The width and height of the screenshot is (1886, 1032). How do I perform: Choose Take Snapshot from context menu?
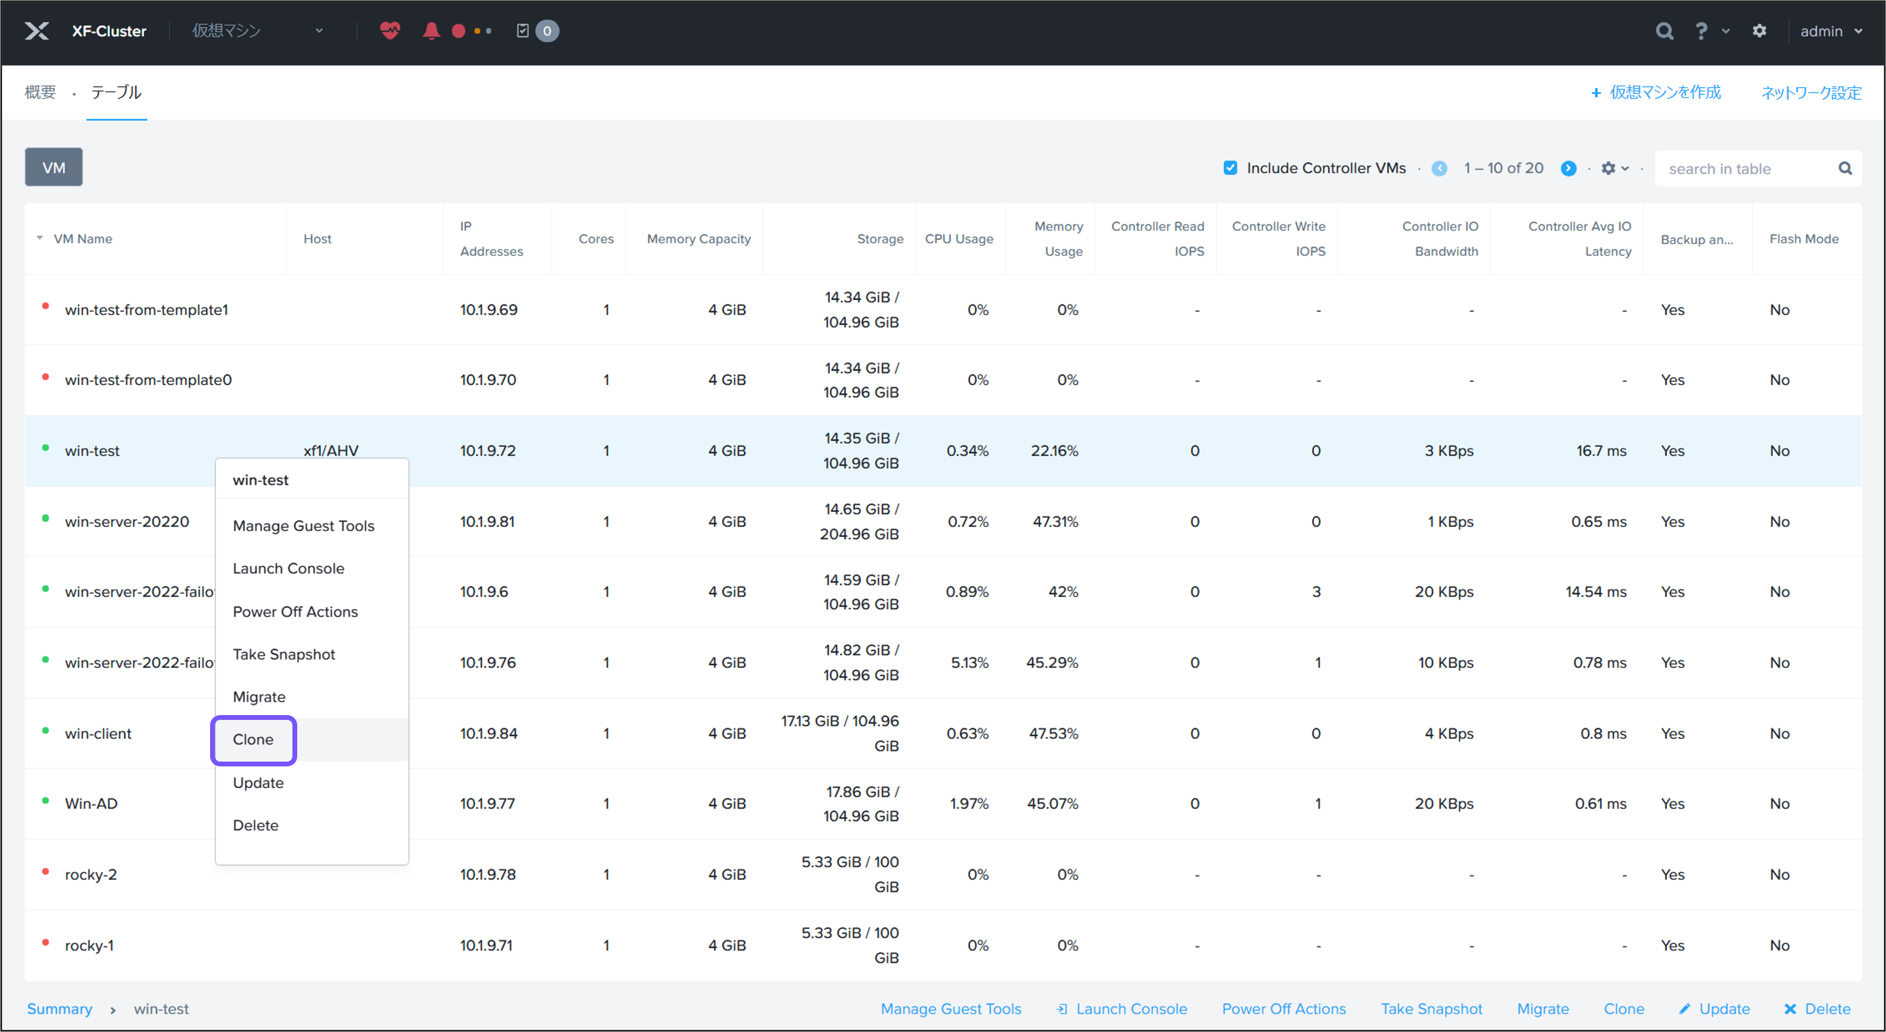283,654
